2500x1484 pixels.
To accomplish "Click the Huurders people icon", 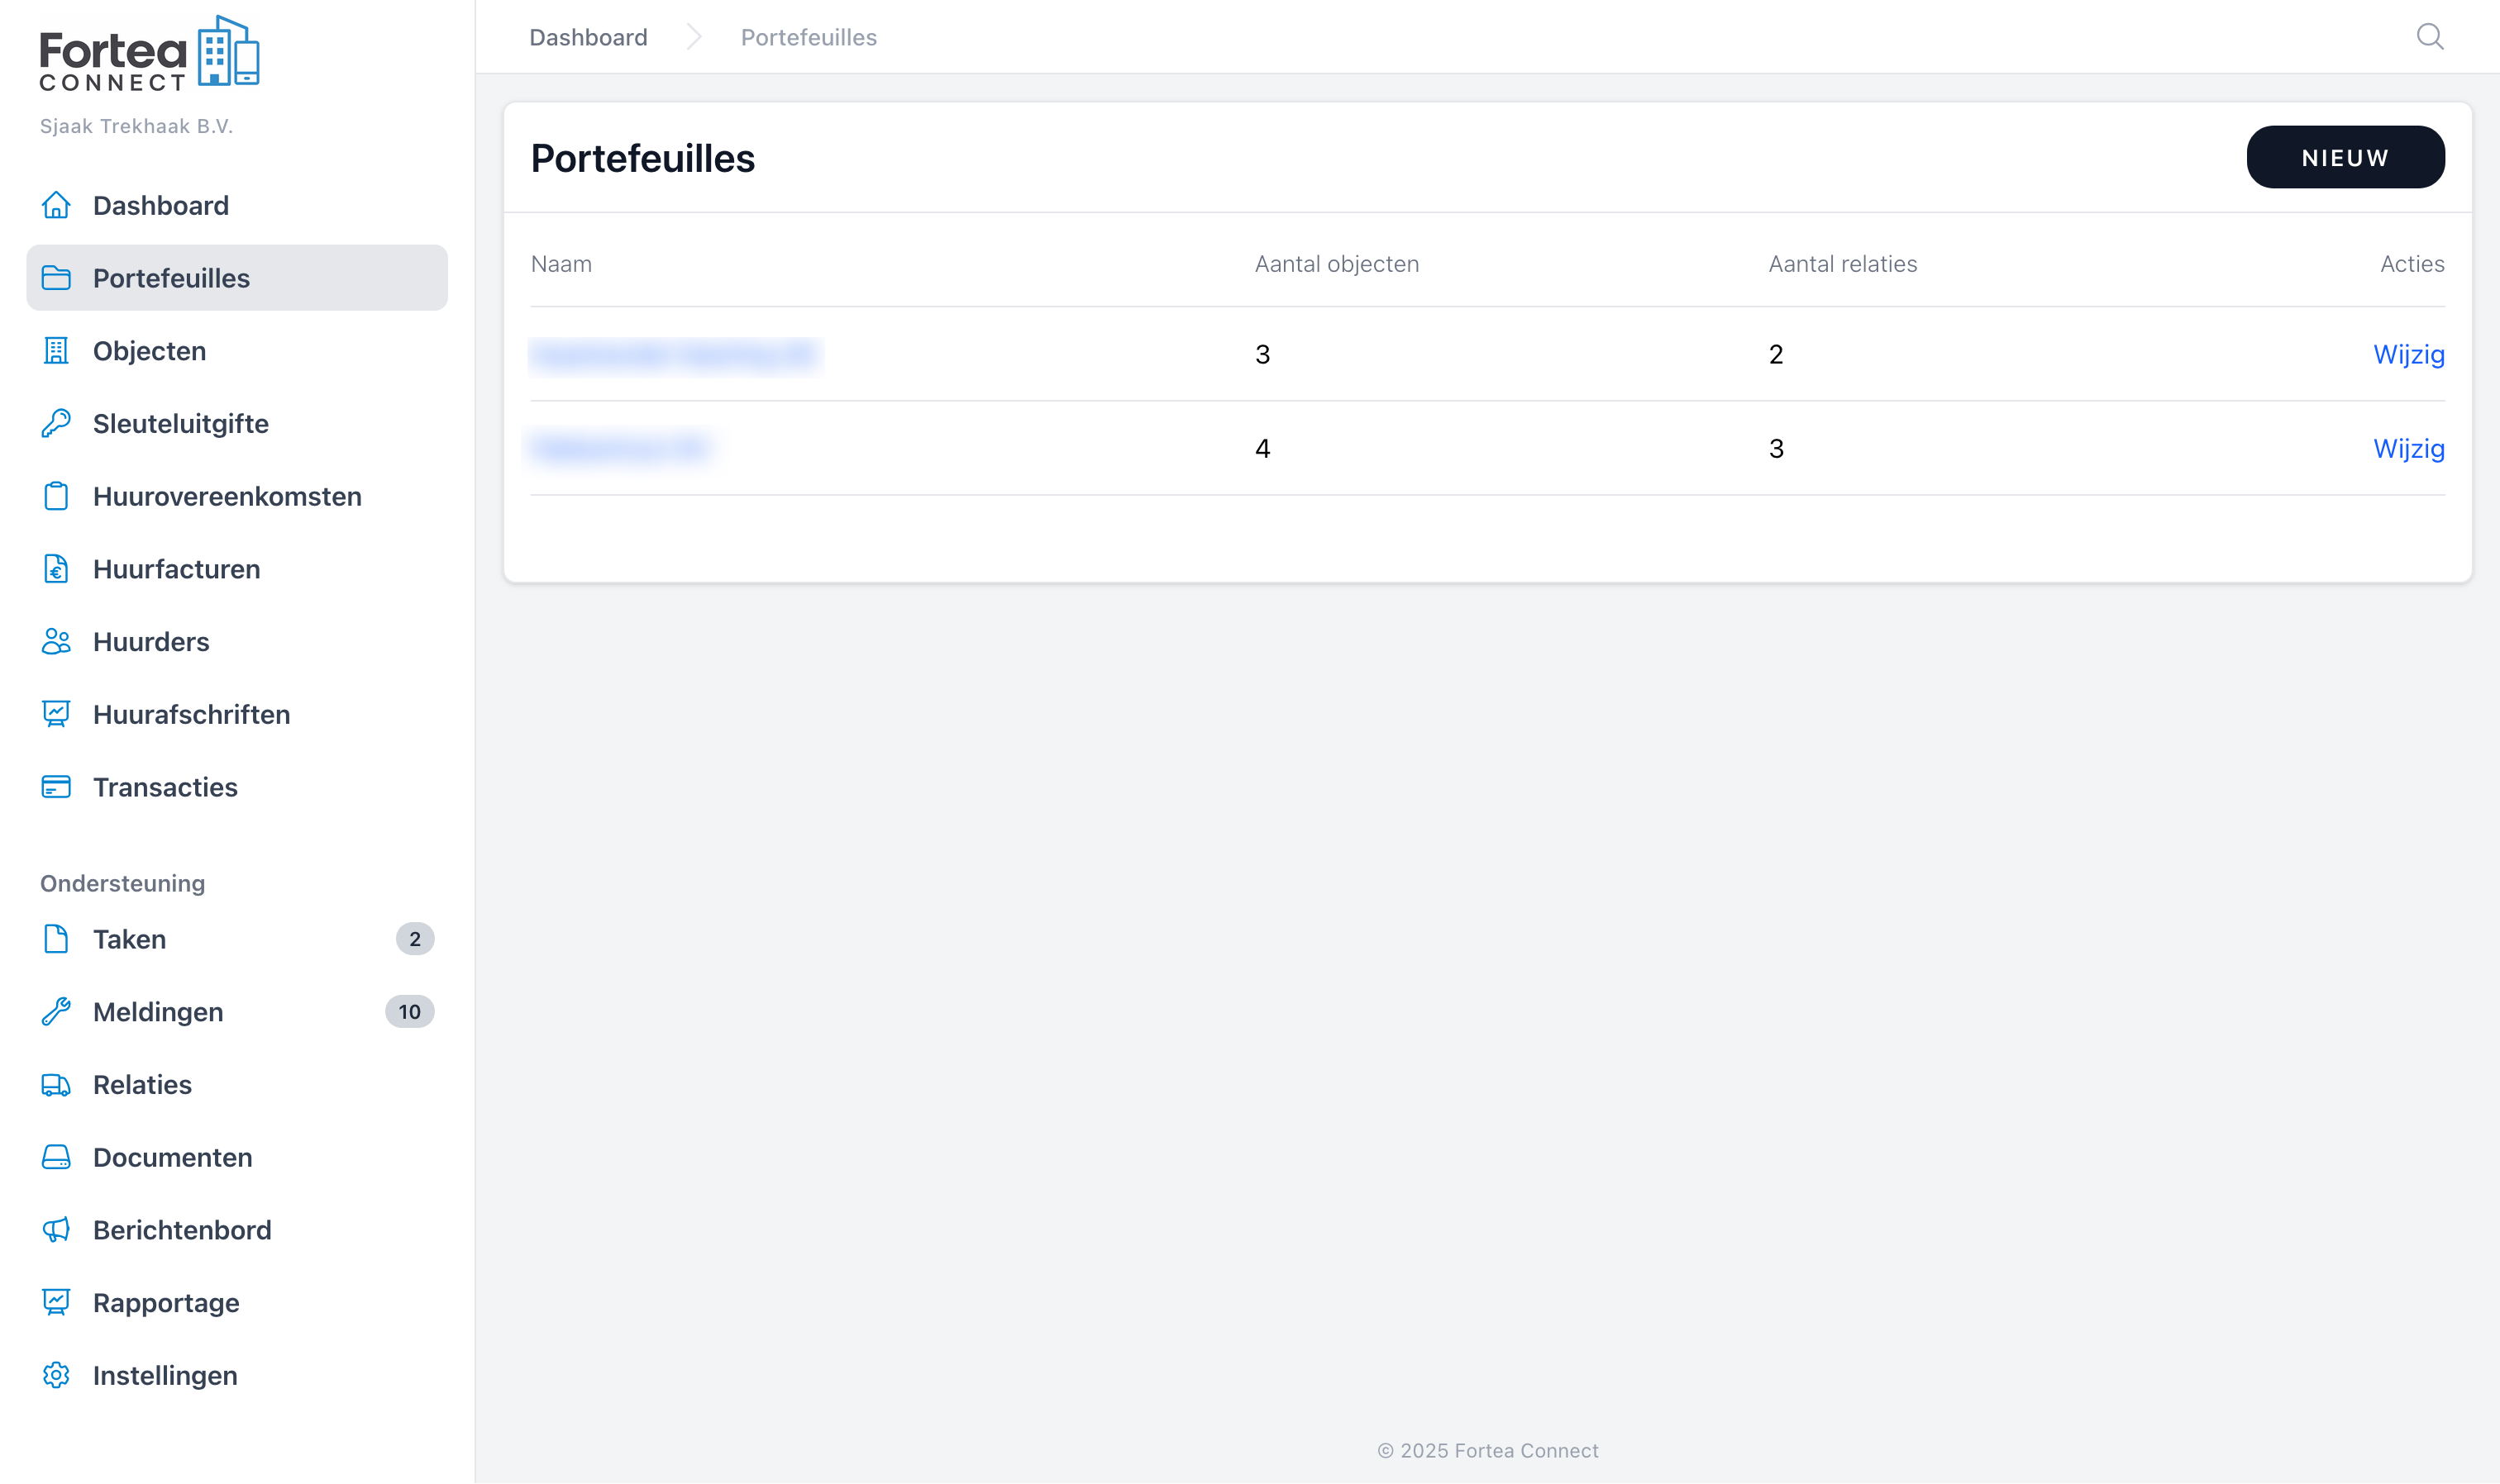I will [x=56, y=641].
